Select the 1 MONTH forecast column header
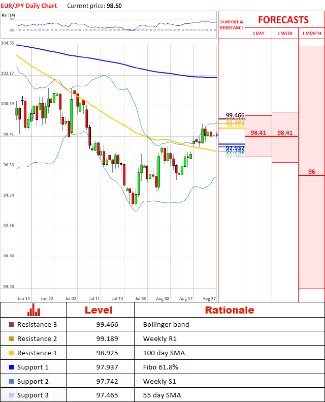 pyautogui.click(x=311, y=33)
